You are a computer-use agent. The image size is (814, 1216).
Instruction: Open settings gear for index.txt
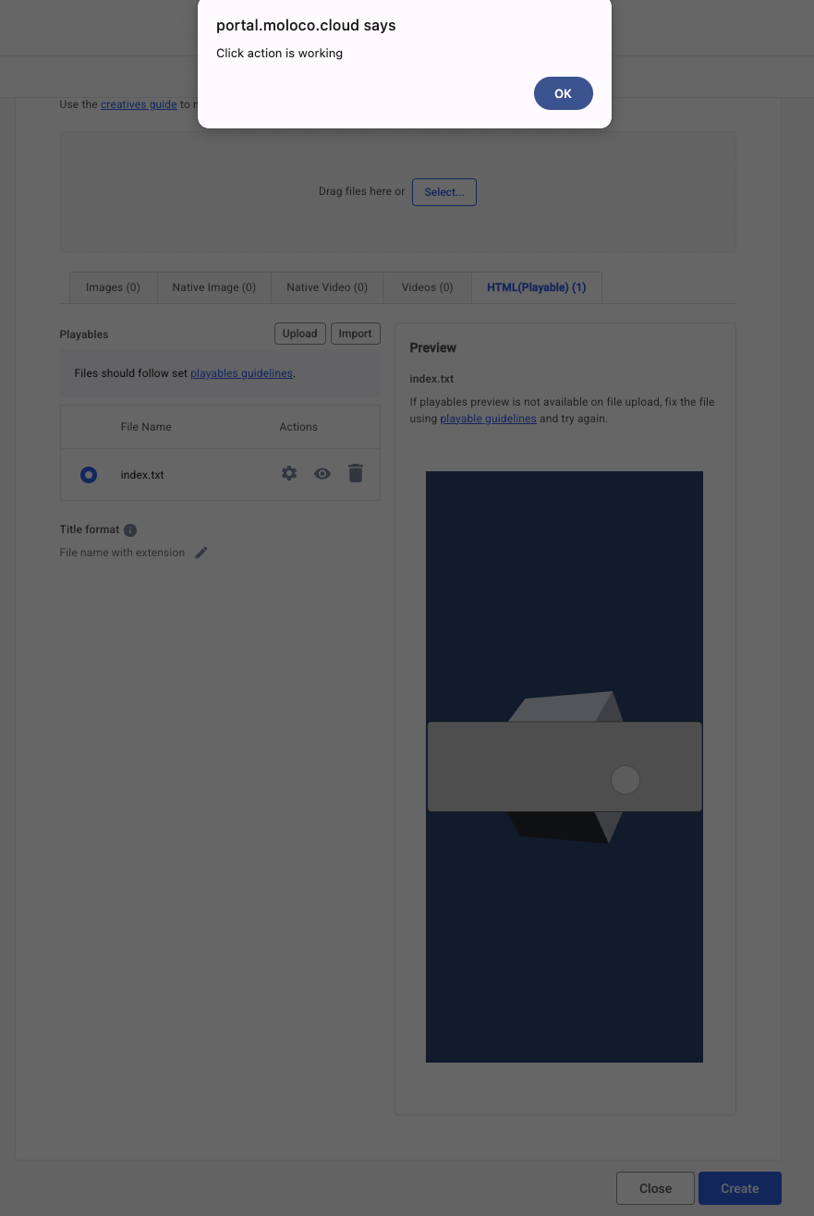point(289,474)
